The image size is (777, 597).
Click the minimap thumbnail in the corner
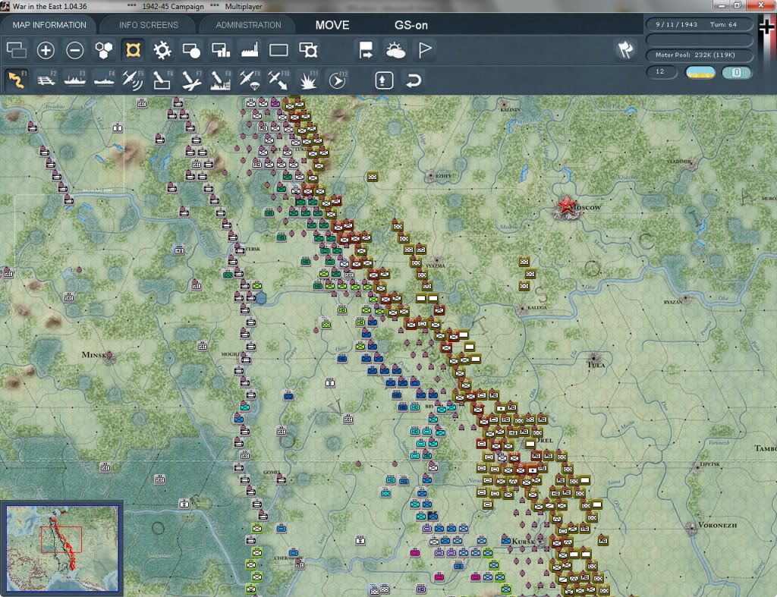point(62,548)
